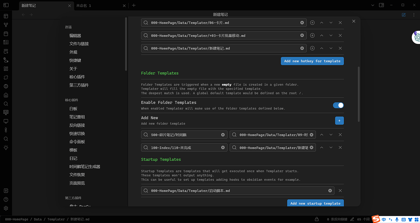
Task: Click the floating ChatGPT icon
Action: (416, 37)
